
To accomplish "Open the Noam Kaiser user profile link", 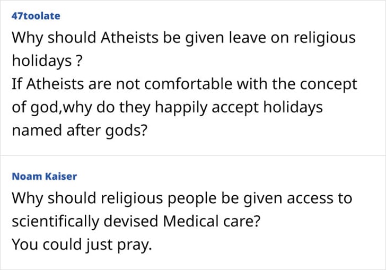I will [x=45, y=177].
